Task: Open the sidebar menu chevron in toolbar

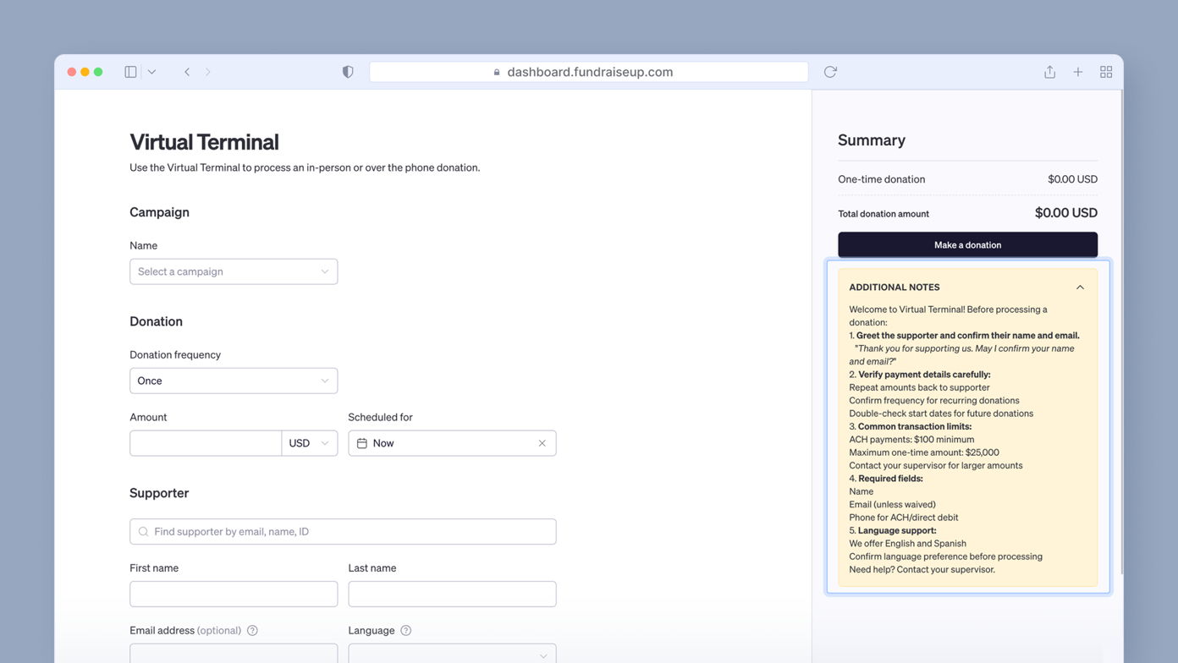Action: [151, 72]
